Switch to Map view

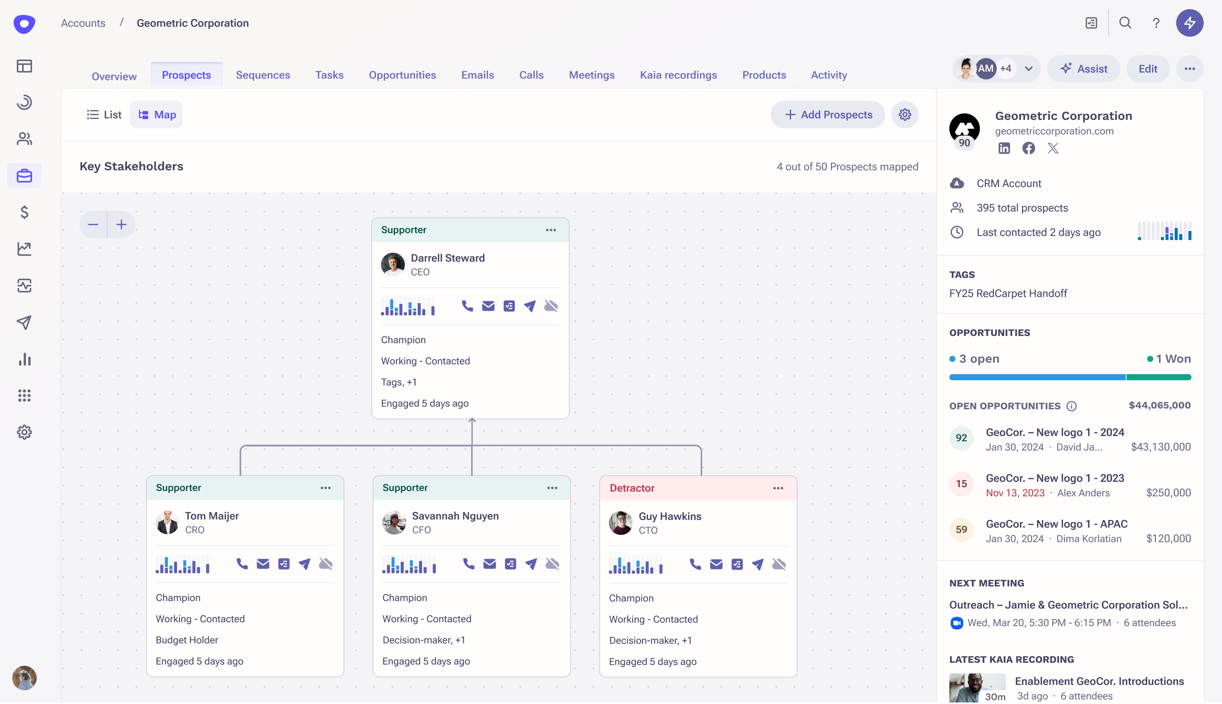click(x=157, y=115)
